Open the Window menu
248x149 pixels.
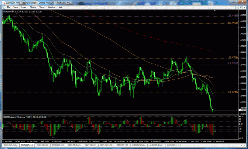[x=52, y=7]
